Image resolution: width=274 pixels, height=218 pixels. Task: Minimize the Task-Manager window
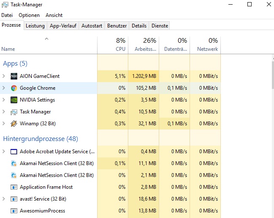231,4
